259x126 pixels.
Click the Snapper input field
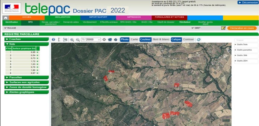[246, 40]
